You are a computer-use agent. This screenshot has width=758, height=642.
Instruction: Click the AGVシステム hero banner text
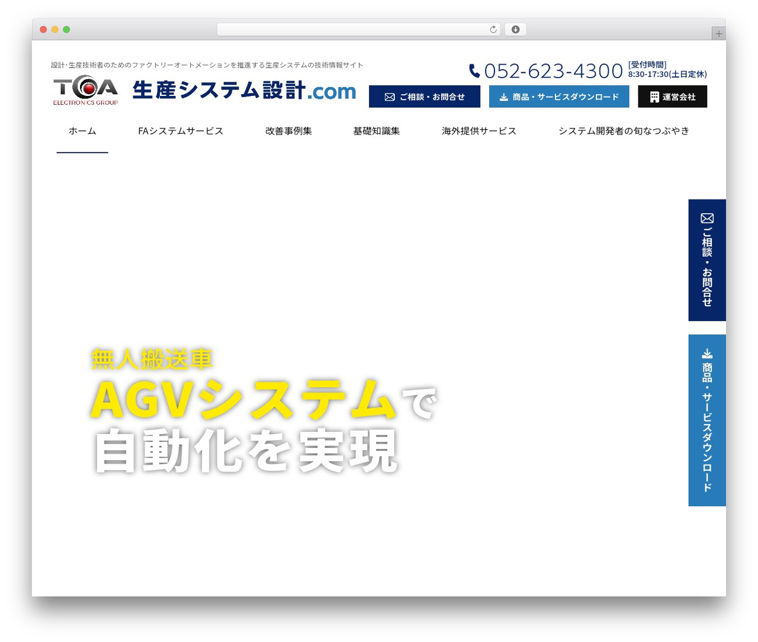click(244, 400)
